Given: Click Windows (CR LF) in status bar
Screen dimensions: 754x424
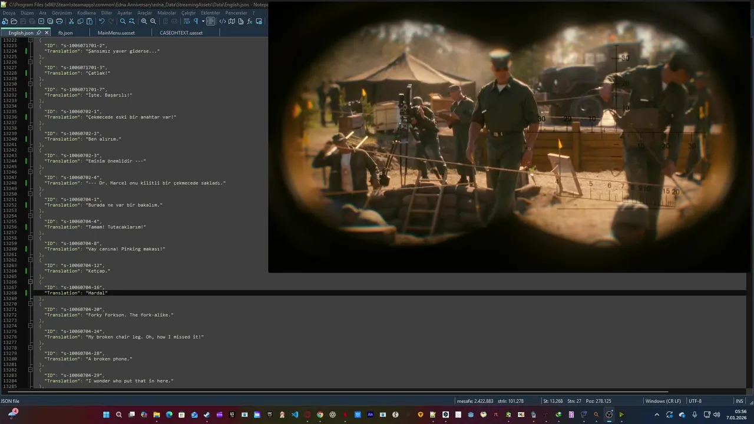Looking at the screenshot, I should tap(663, 401).
